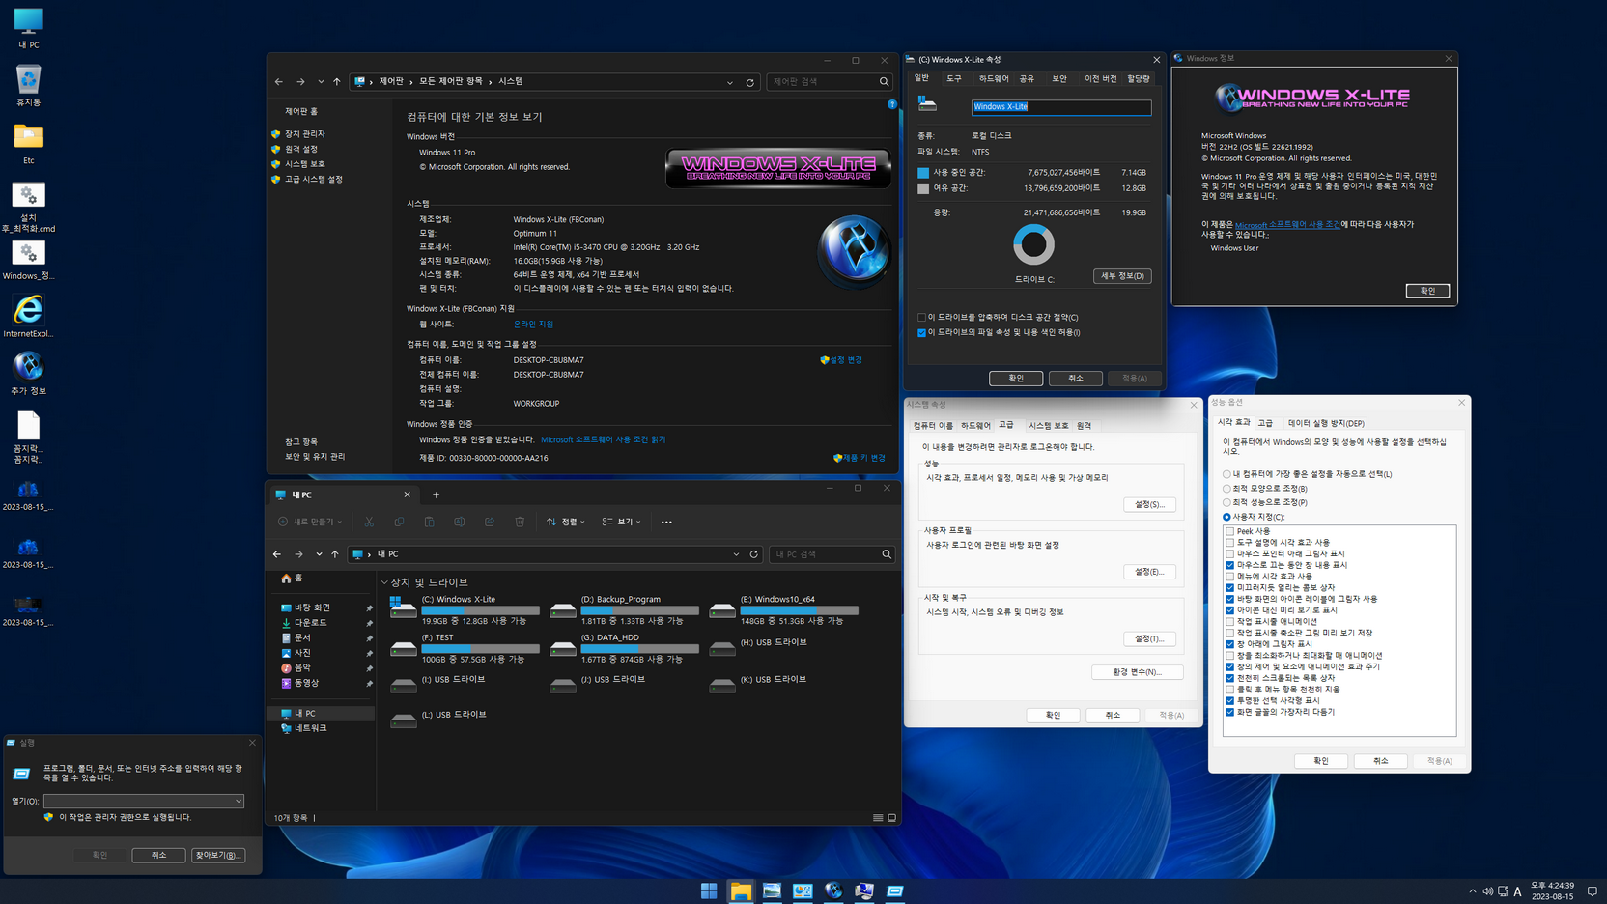Click 환경 변수(N)... button
The height and width of the screenshot is (904, 1607).
click(1138, 672)
